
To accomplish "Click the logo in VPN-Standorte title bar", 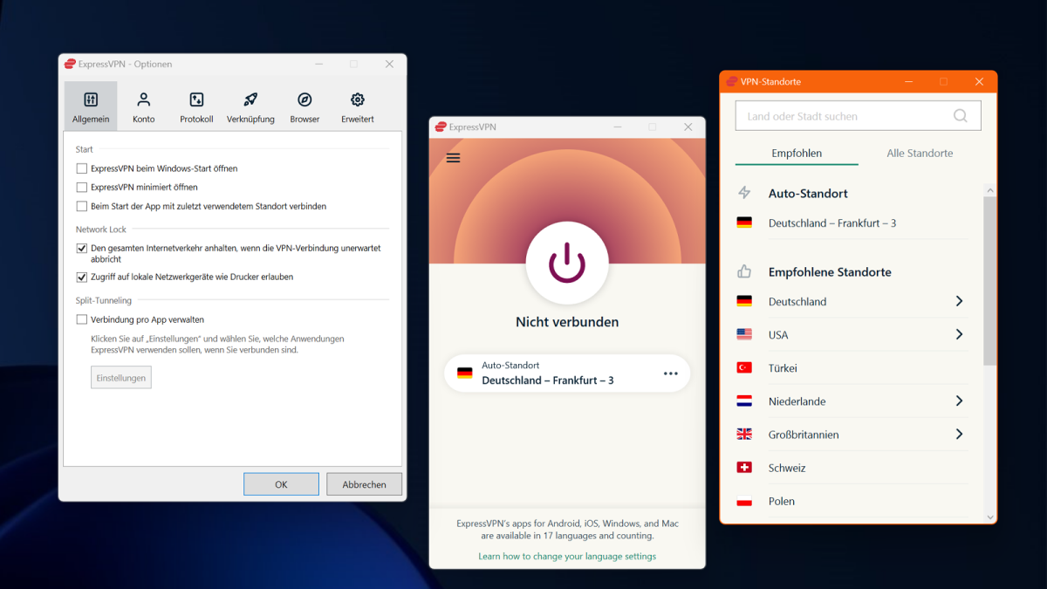I will pyautogui.click(x=731, y=81).
